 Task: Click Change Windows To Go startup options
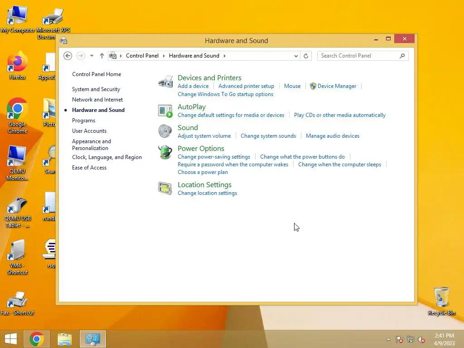225,94
